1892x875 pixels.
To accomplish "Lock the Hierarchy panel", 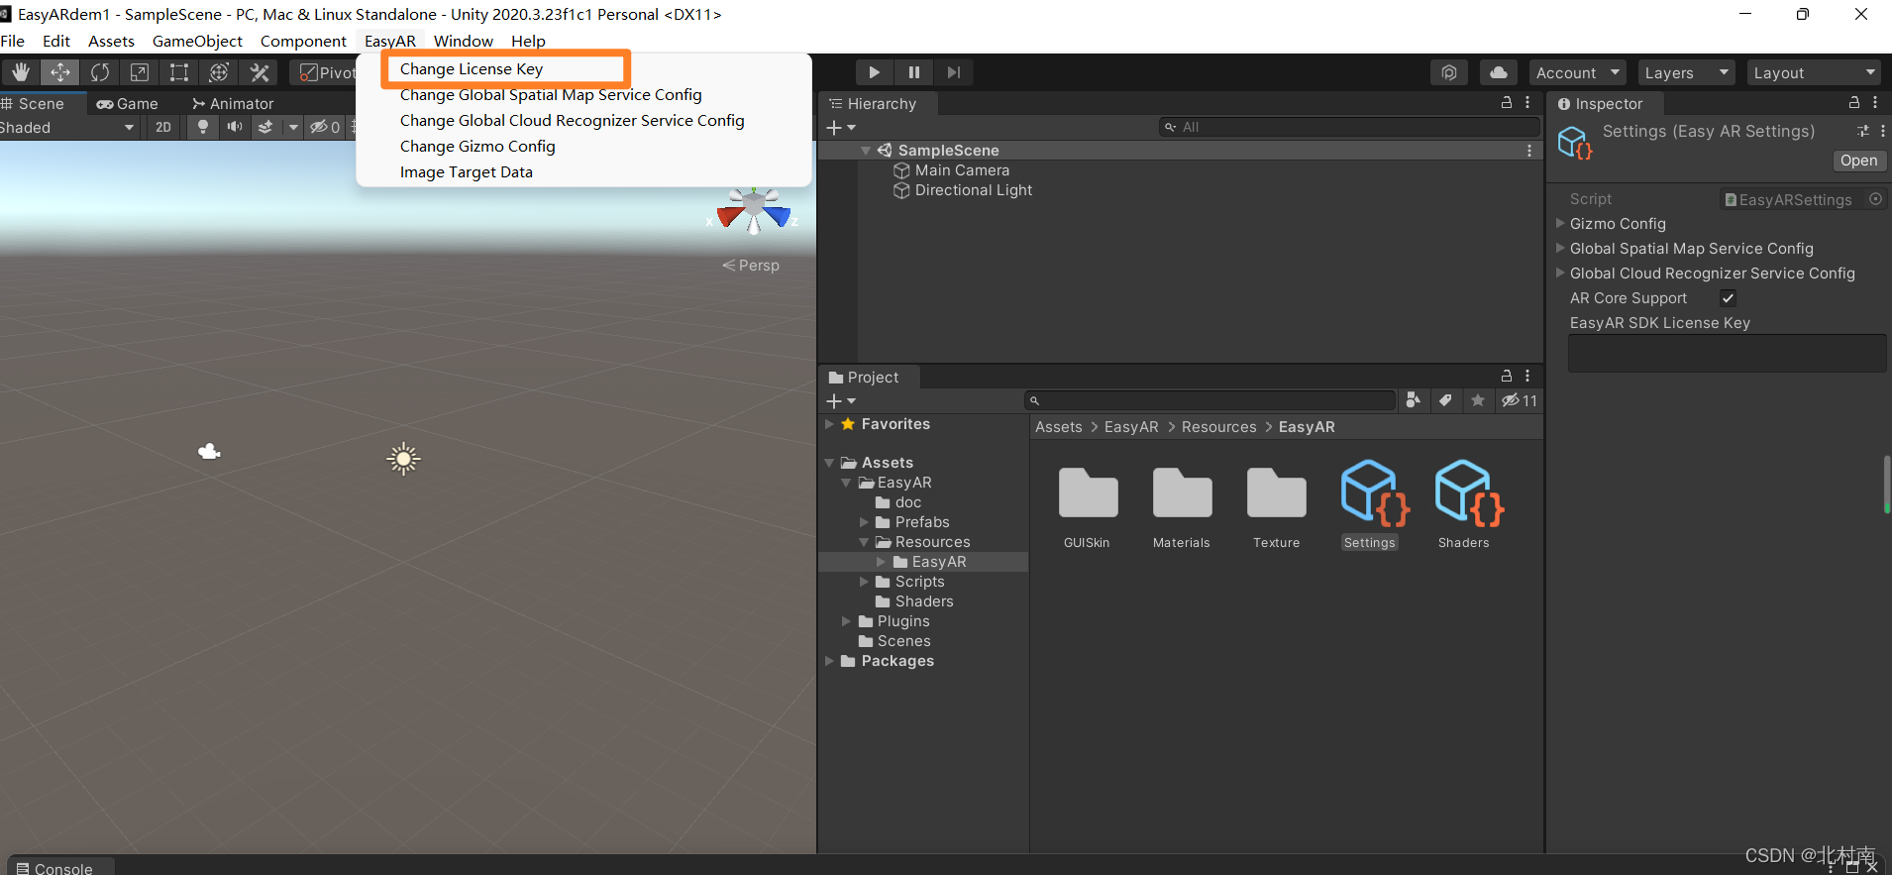I will point(1506,103).
